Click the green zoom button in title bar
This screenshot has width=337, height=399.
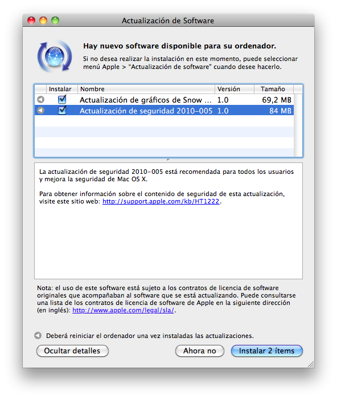coord(55,21)
